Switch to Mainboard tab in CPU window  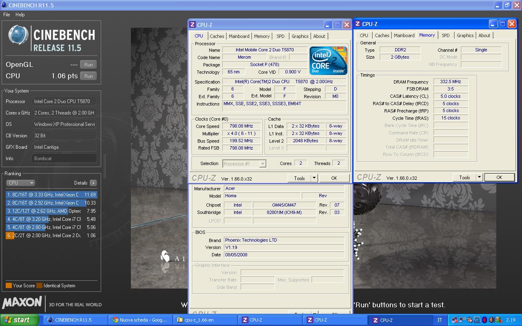tap(239, 36)
